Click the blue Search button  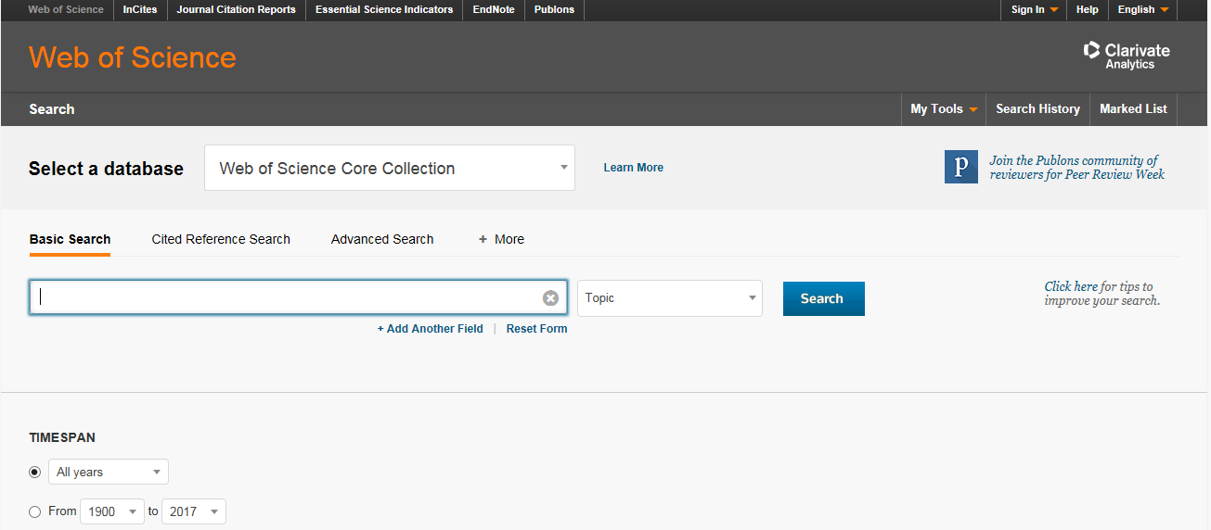pos(824,298)
